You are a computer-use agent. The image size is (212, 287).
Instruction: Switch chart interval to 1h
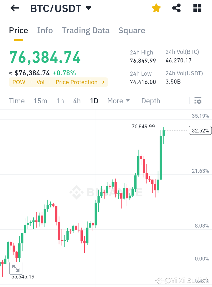click(60, 101)
